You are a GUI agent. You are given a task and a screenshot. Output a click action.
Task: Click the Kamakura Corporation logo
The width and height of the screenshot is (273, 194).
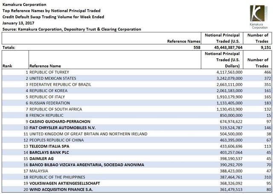click(258, 17)
